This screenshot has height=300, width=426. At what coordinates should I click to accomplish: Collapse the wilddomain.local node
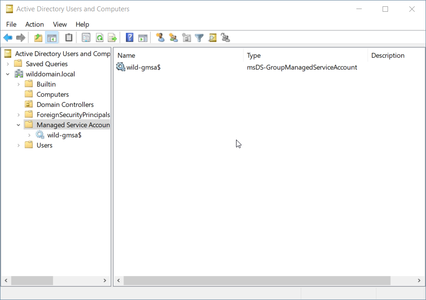coord(8,74)
